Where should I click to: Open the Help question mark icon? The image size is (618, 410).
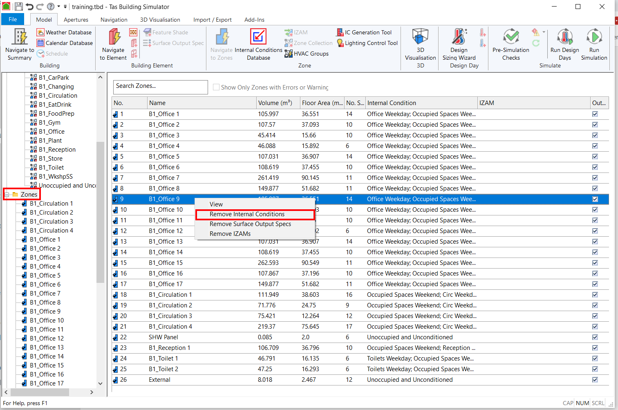tap(51, 7)
